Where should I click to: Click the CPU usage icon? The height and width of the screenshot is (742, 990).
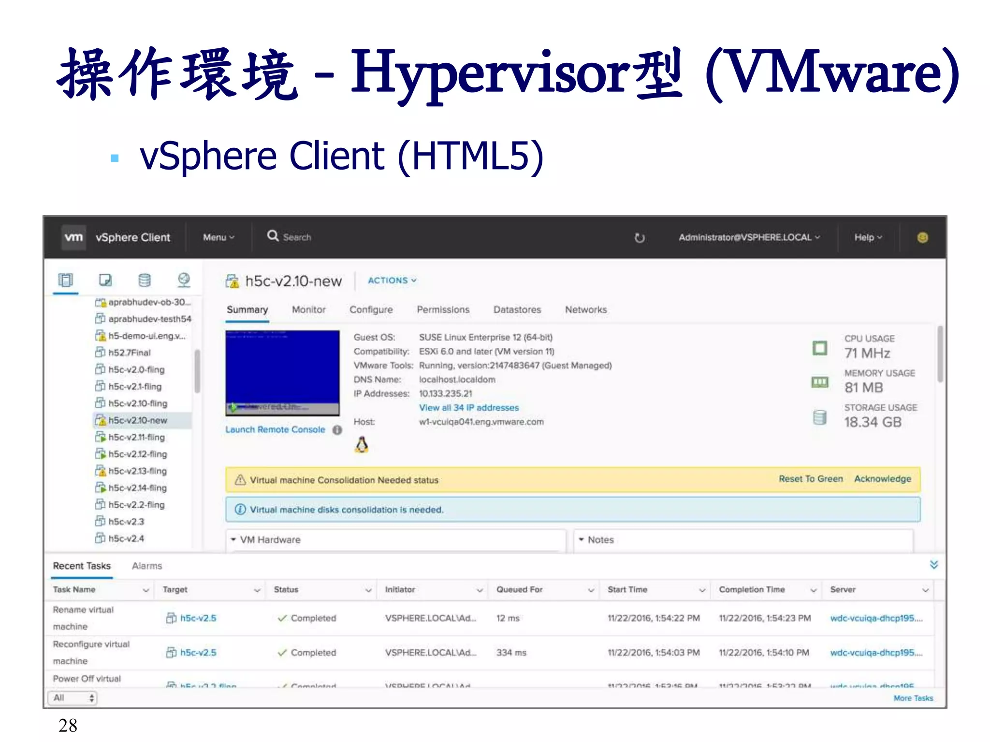820,348
